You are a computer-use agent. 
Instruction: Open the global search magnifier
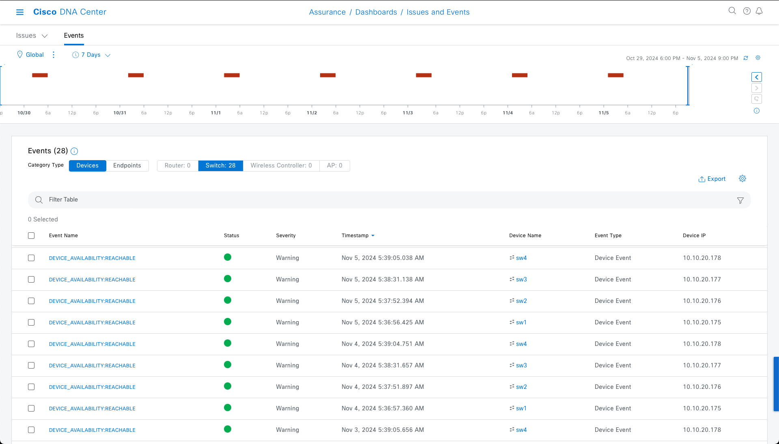[732, 11]
